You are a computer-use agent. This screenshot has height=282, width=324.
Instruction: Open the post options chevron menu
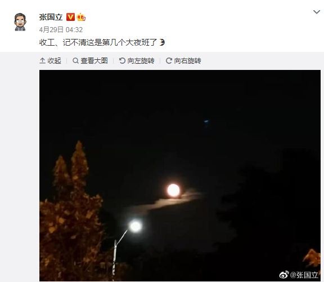317,12
